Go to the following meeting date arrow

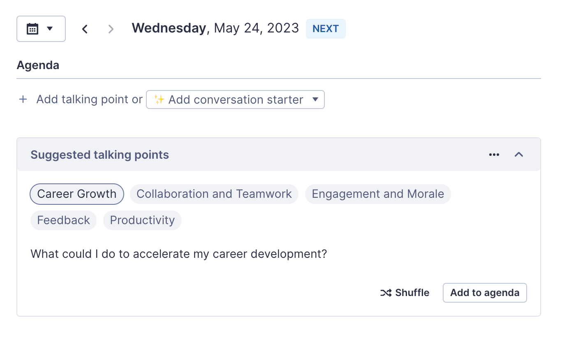pos(111,29)
